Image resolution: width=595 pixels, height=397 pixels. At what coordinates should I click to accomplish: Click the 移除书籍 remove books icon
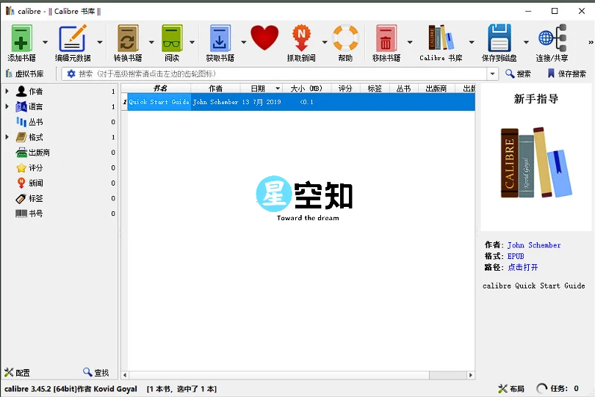pos(386,38)
